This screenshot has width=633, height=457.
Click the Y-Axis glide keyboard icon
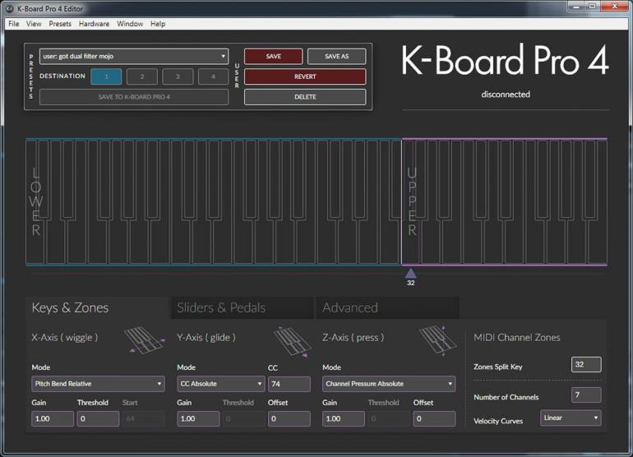tap(293, 342)
